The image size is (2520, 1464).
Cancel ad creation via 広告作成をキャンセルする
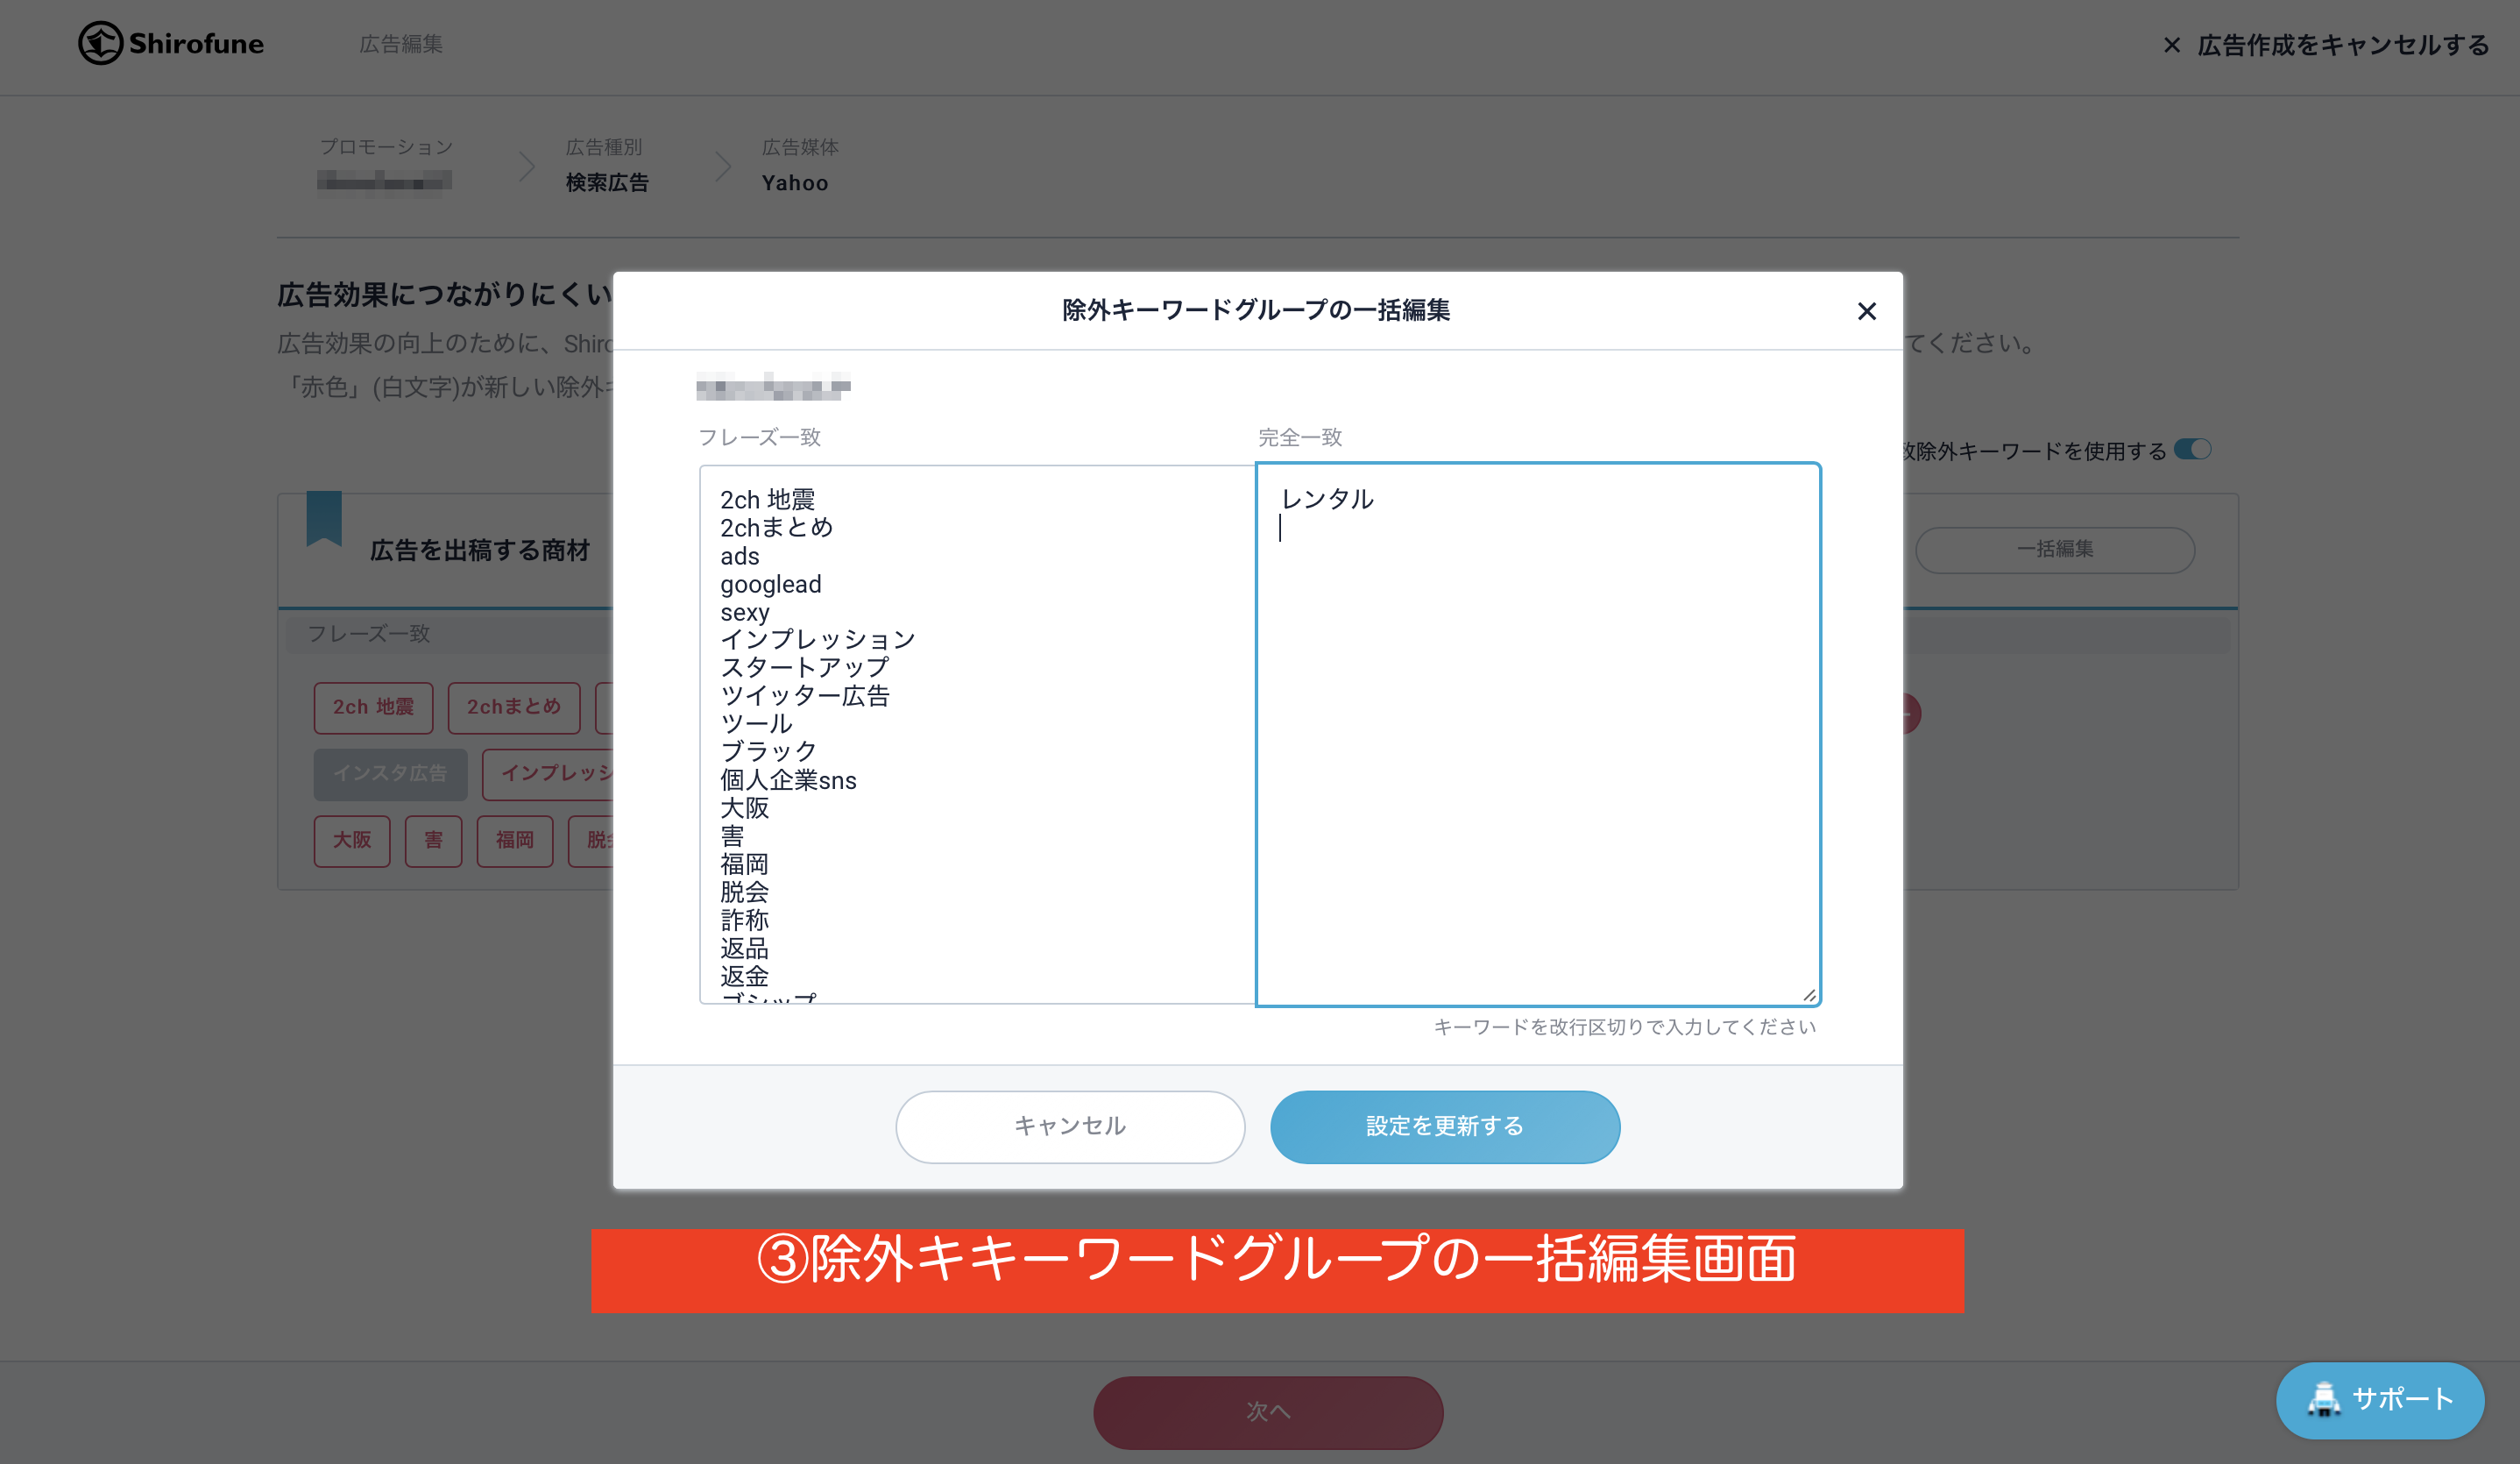(2325, 45)
